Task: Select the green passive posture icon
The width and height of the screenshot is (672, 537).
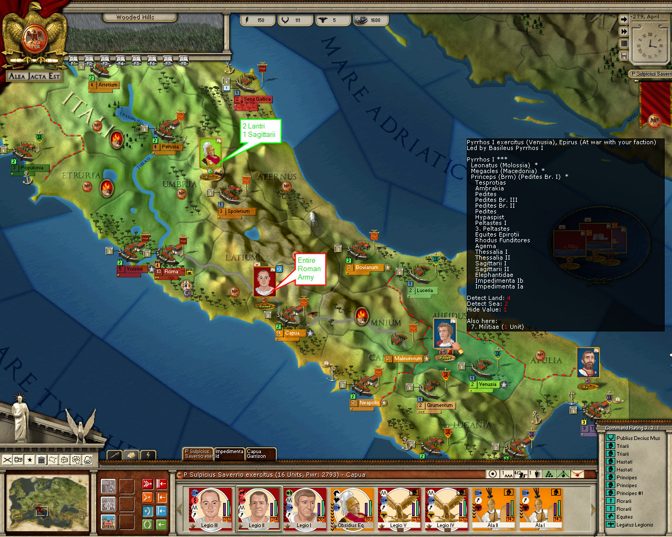Action: tap(148, 524)
